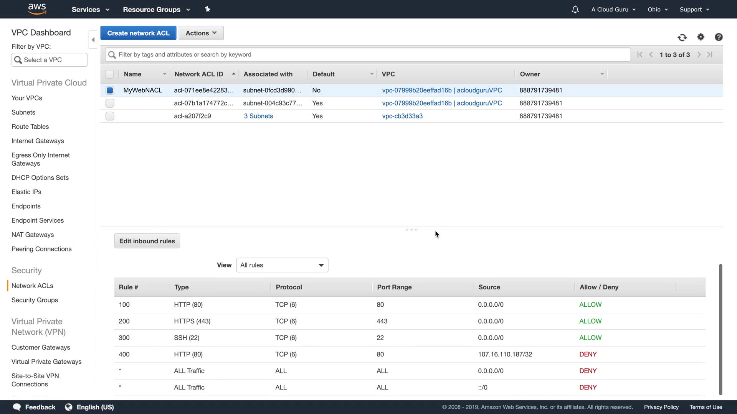Refresh the network ACL list
Viewport: 737px width, 414px height.
682,37
